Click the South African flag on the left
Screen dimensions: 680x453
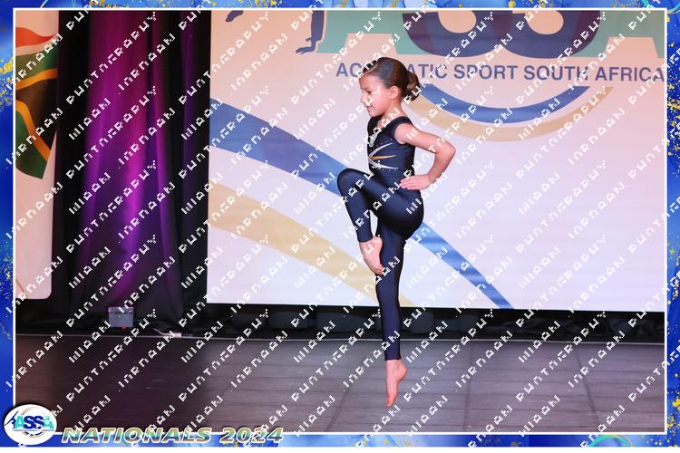(34, 100)
